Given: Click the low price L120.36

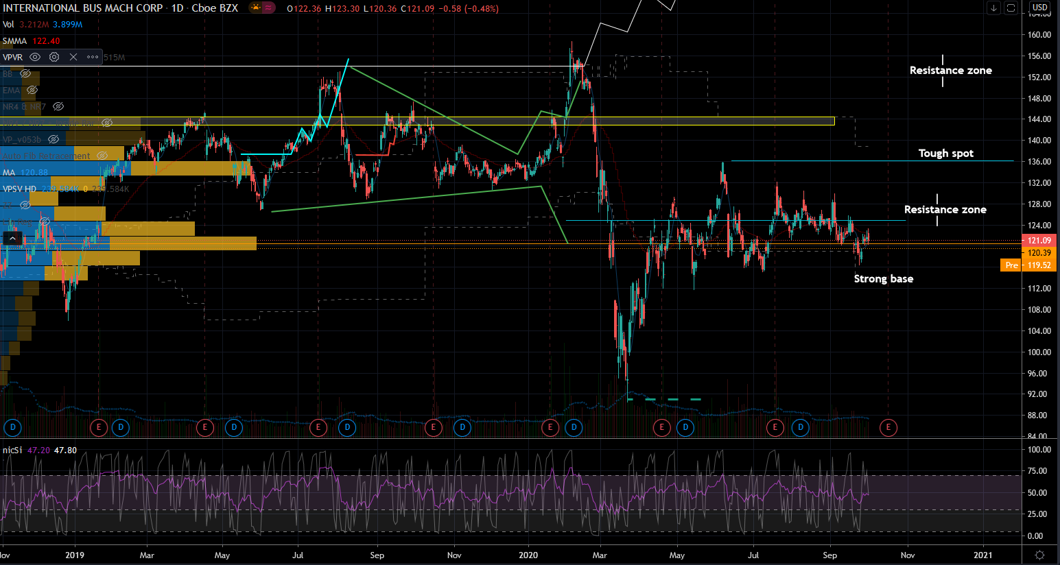Looking at the screenshot, I should (x=380, y=9).
